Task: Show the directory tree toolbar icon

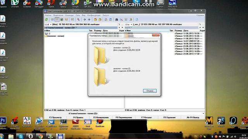Action: [x=66, y=20]
